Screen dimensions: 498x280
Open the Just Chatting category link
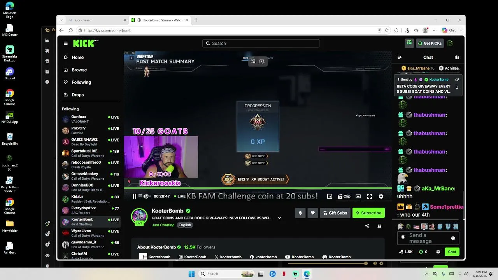[x=163, y=225]
